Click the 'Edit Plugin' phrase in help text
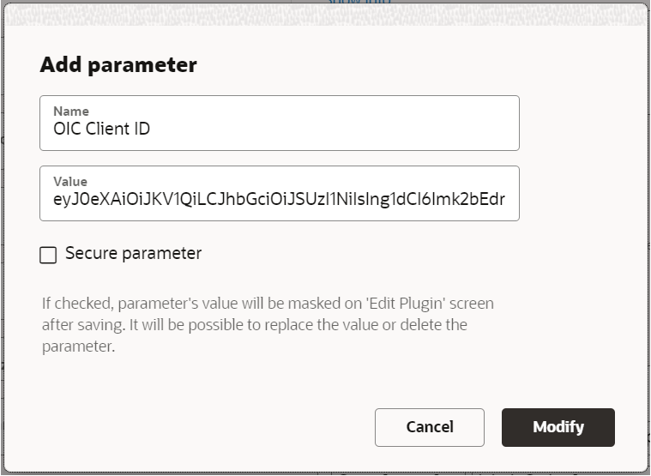 tap(405, 304)
